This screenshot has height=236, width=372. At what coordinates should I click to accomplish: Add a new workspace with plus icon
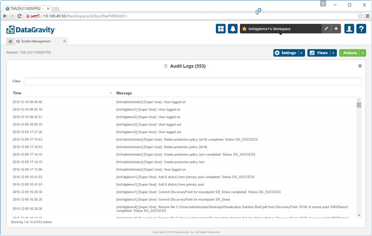(336, 29)
